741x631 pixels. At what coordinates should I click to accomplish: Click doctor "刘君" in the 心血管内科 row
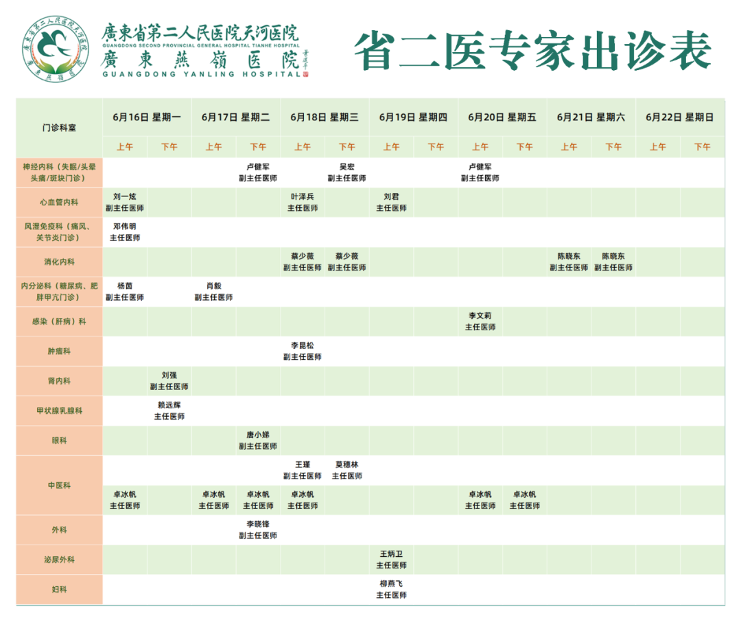391,197
